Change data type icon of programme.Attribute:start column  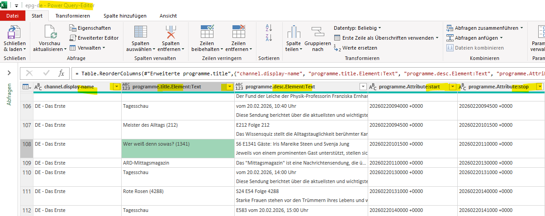coord(373,87)
